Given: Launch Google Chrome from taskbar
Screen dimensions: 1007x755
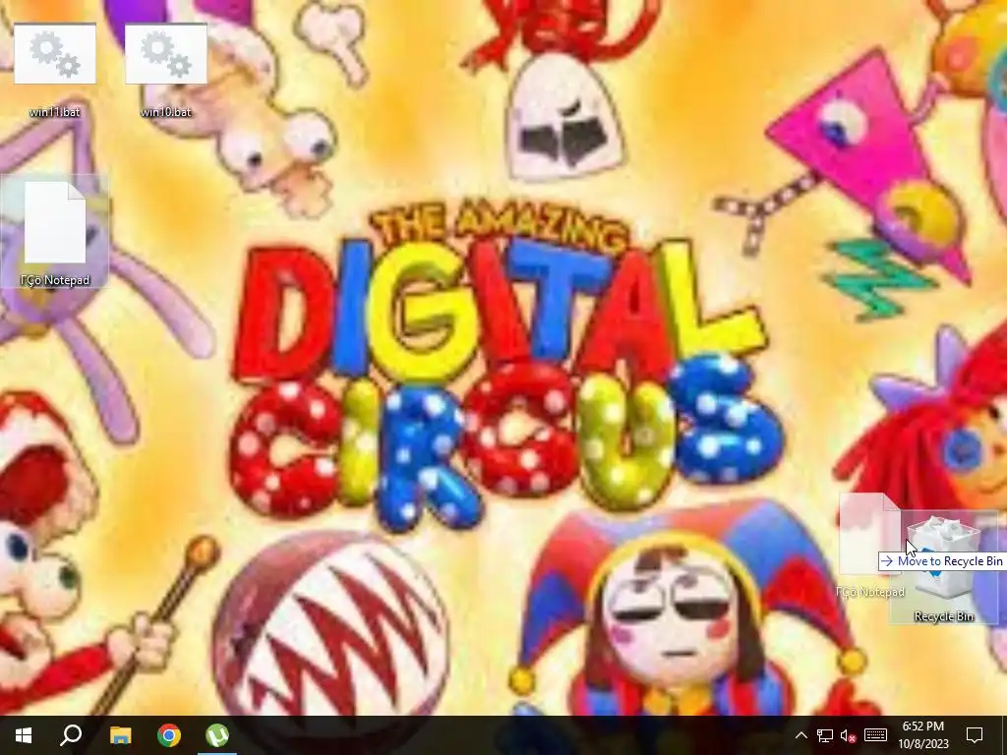Looking at the screenshot, I should (169, 735).
